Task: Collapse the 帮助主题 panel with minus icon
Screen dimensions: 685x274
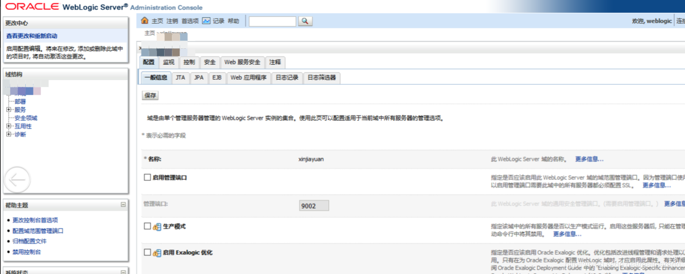Action: tap(123, 205)
